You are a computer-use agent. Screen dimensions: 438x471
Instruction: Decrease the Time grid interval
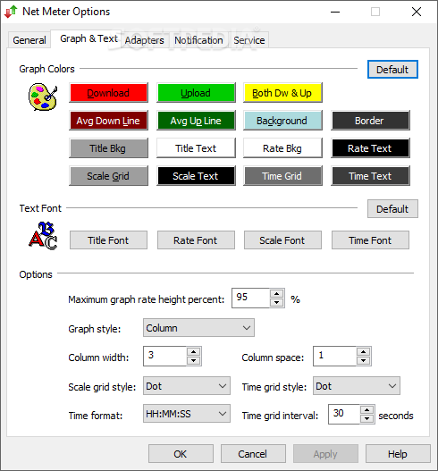coord(367,418)
